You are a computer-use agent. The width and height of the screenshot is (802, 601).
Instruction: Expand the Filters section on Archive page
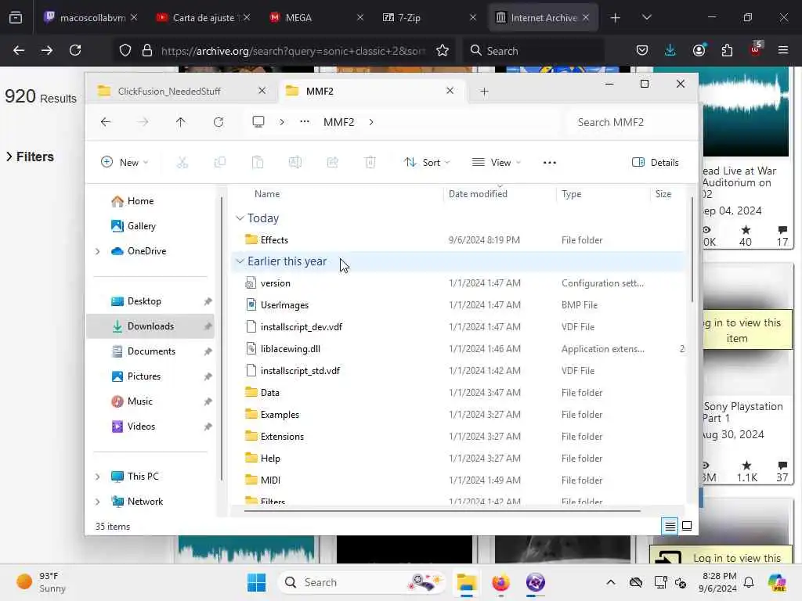[30, 157]
